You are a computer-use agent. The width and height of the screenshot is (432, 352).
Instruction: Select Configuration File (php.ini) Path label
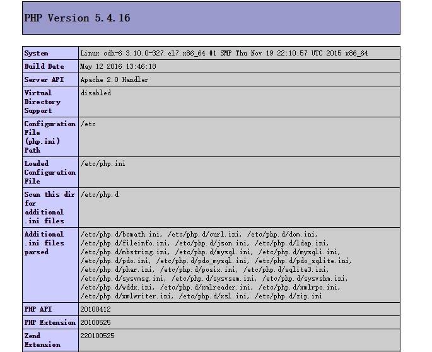pos(50,137)
